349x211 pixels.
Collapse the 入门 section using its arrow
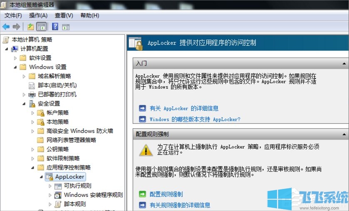pos(344,64)
